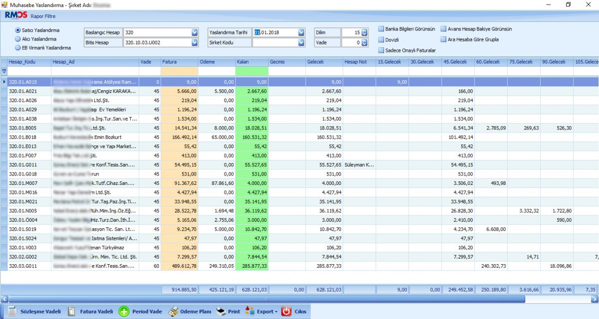Click the 75.Gelecek column header
Viewport: 599px width, 319px height.
pos(524,62)
